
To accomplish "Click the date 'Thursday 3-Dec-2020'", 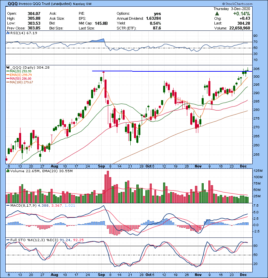I will pyautogui.click(x=231, y=9).
